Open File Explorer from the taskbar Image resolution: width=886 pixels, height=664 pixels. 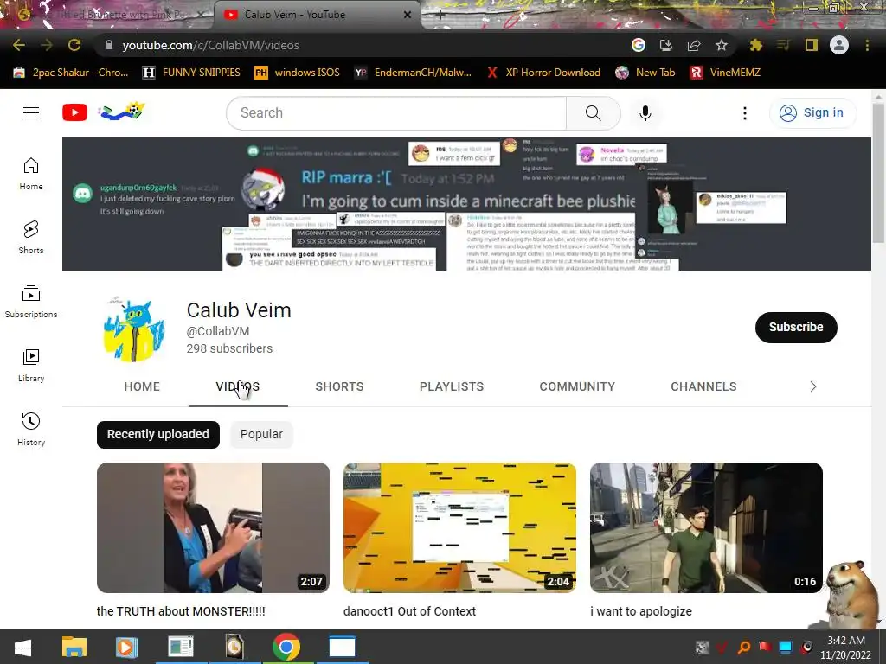(74, 647)
